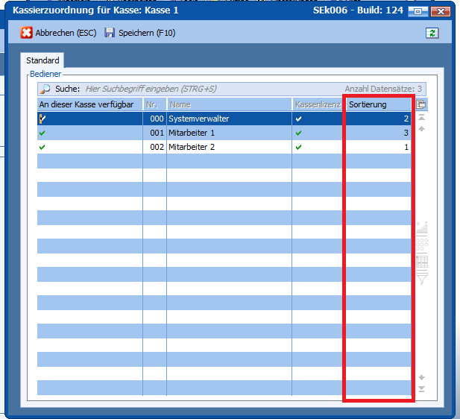The width and height of the screenshot is (460, 419).
Task: Click the funnel filter icon
Action: pos(422,280)
